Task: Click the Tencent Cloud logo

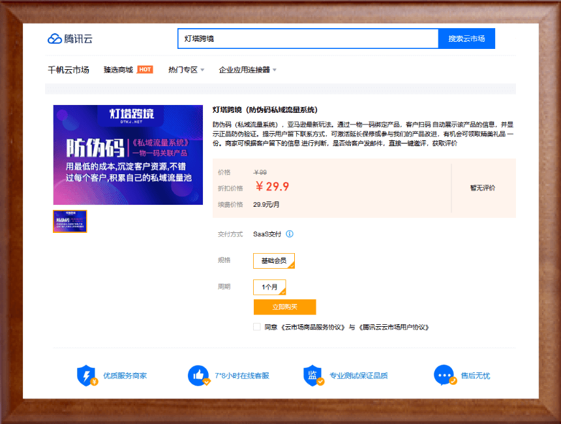Action: [x=70, y=39]
